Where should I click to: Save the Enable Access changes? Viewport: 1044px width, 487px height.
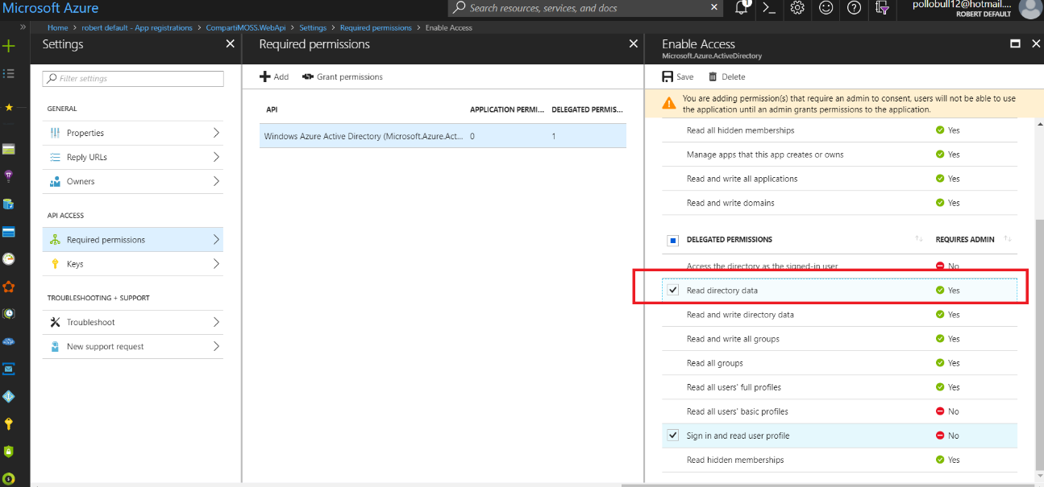coord(677,76)
